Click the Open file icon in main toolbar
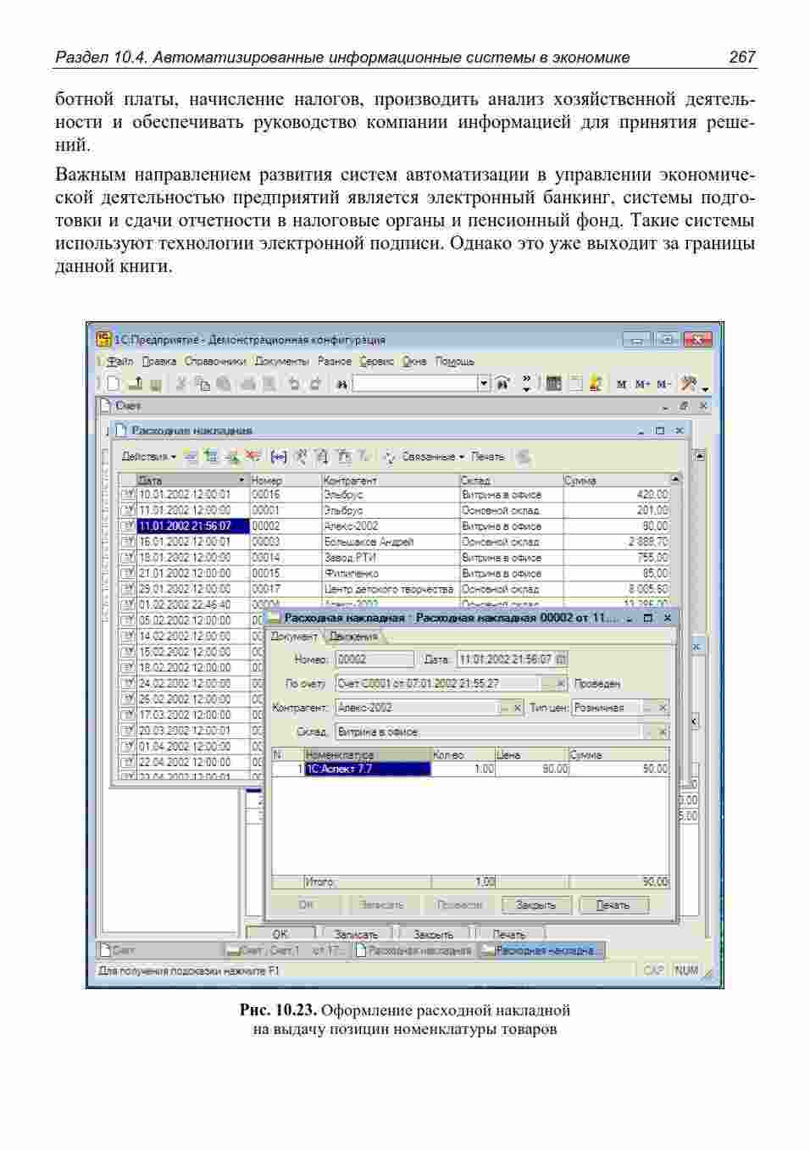Viewport: 810px width, 1151px height. tap(136, 384)
